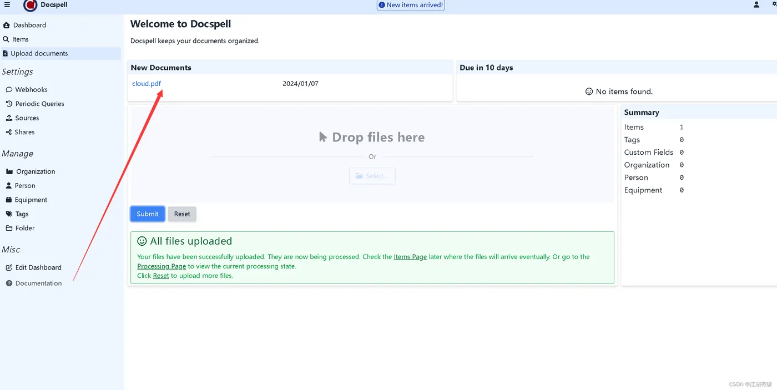Click the gray Reset button
Image resolution: width=777 pixels, height=390 pixels.
[182, 214]
